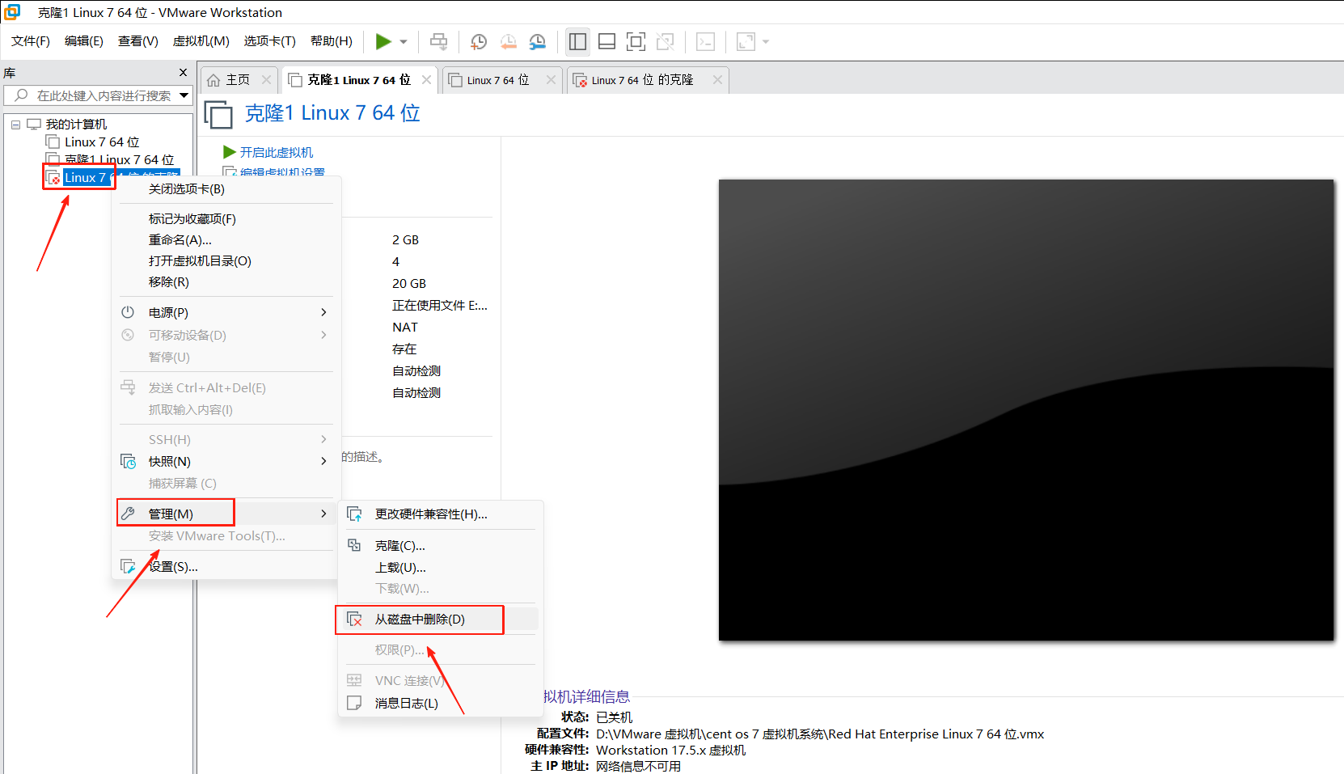Select Linux 7 64 位 in library tree
Screen dimensions: 1344x774
(x=102, y=142)
